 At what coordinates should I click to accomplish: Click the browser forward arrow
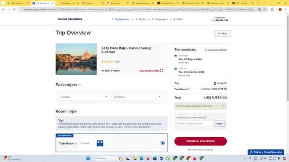pos(9,9)
